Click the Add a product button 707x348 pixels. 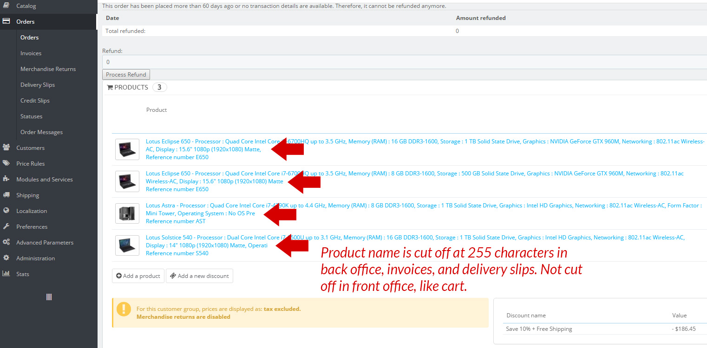coord(138,276)
